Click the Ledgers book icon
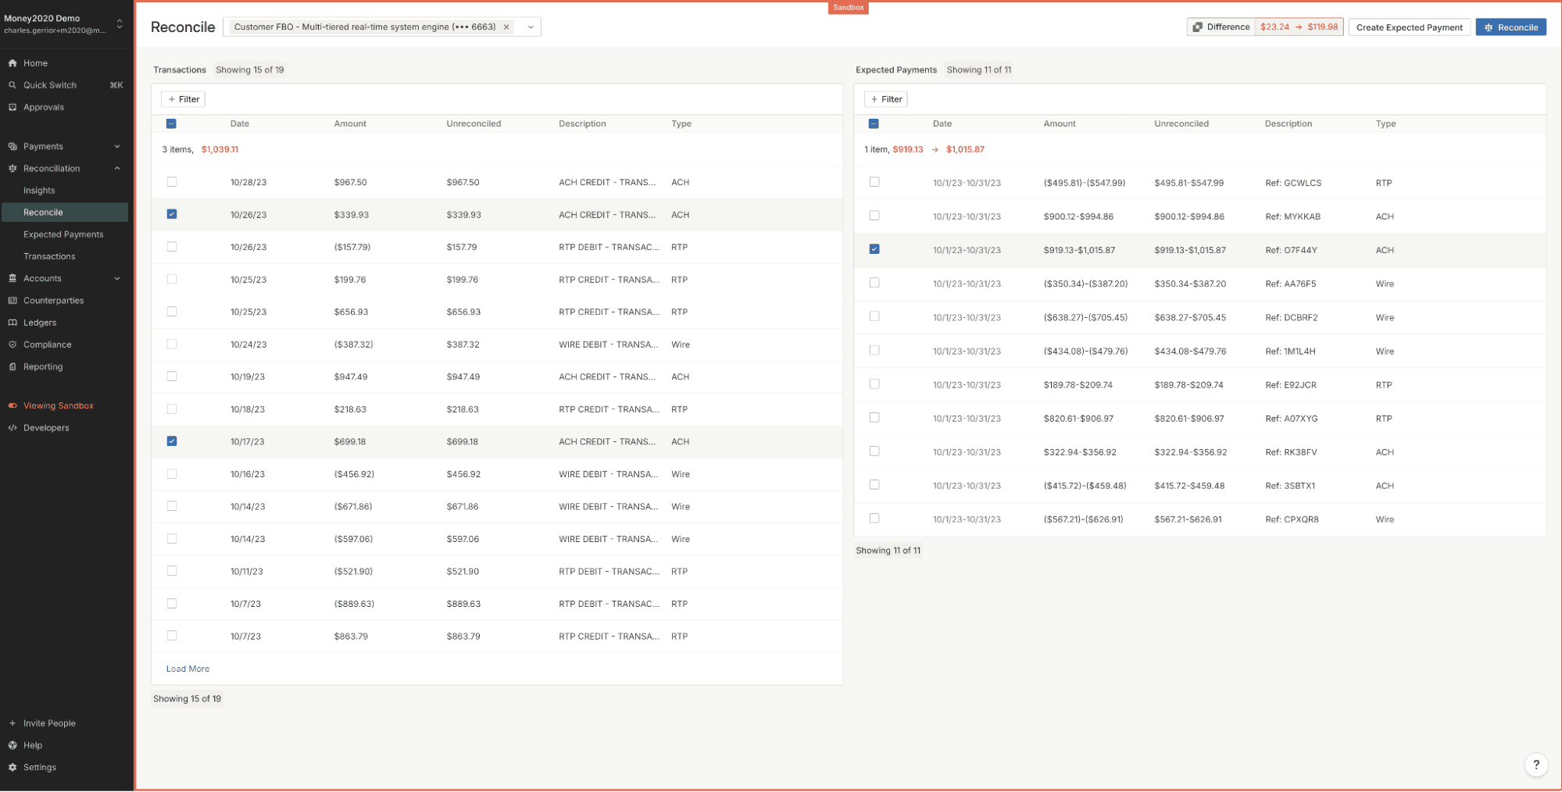 13,323
